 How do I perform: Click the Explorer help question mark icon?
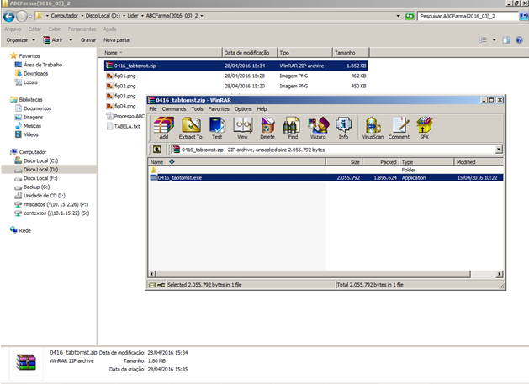tap(519, 40)
